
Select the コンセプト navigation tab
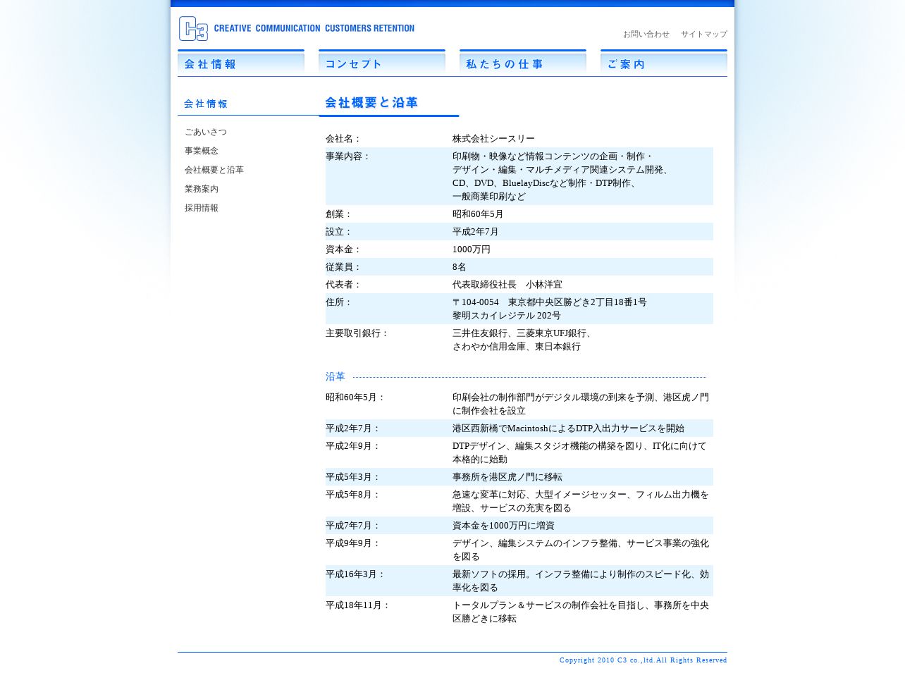pyautogui.click(x=382, y=62)
